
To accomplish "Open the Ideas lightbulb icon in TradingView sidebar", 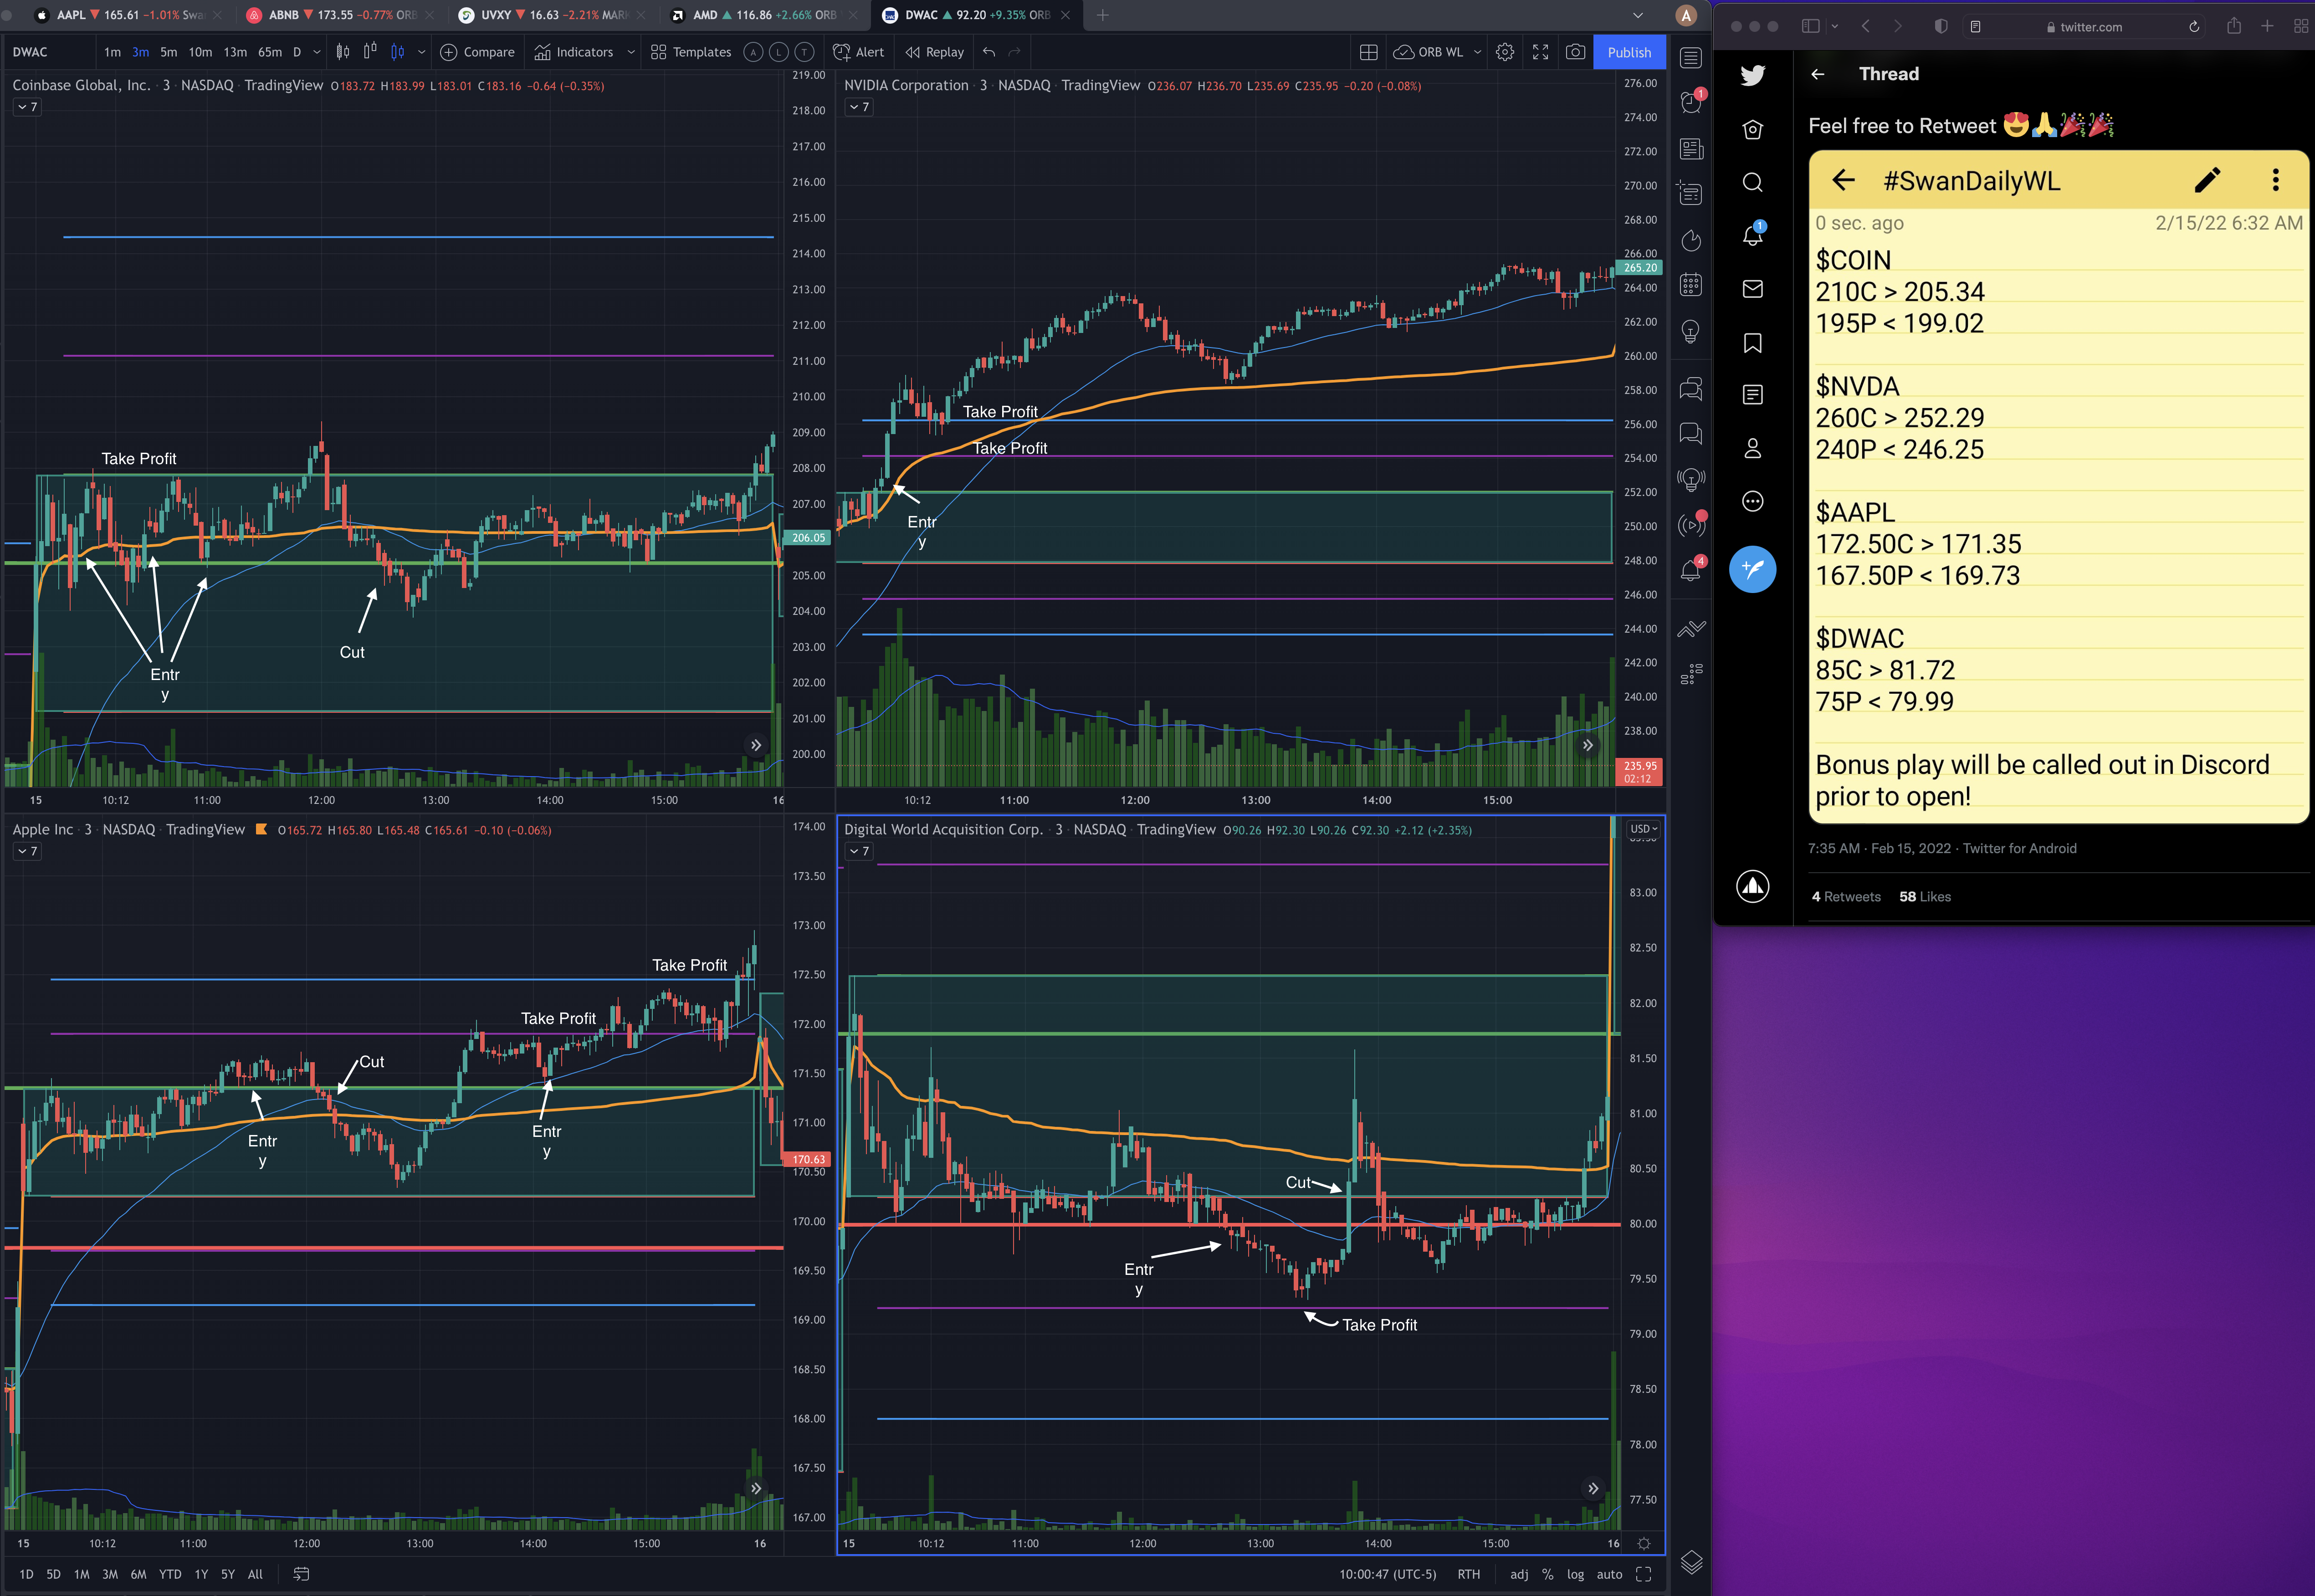I will pyautogui.click(x=1690, y=332).
